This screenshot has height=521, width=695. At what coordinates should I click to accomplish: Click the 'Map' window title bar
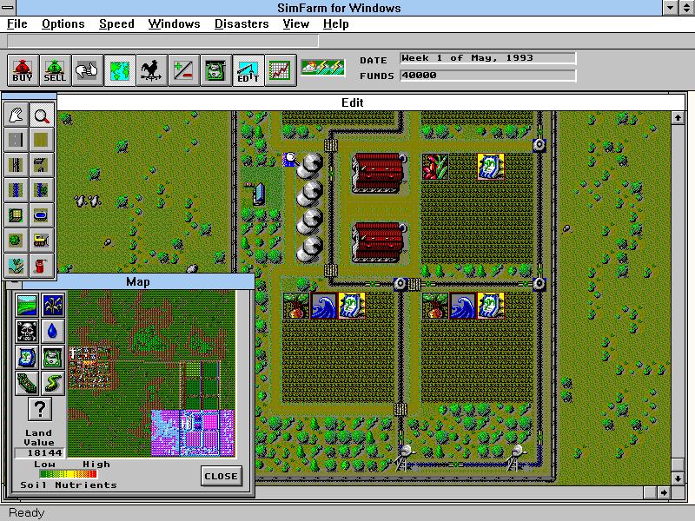(138, 281)
